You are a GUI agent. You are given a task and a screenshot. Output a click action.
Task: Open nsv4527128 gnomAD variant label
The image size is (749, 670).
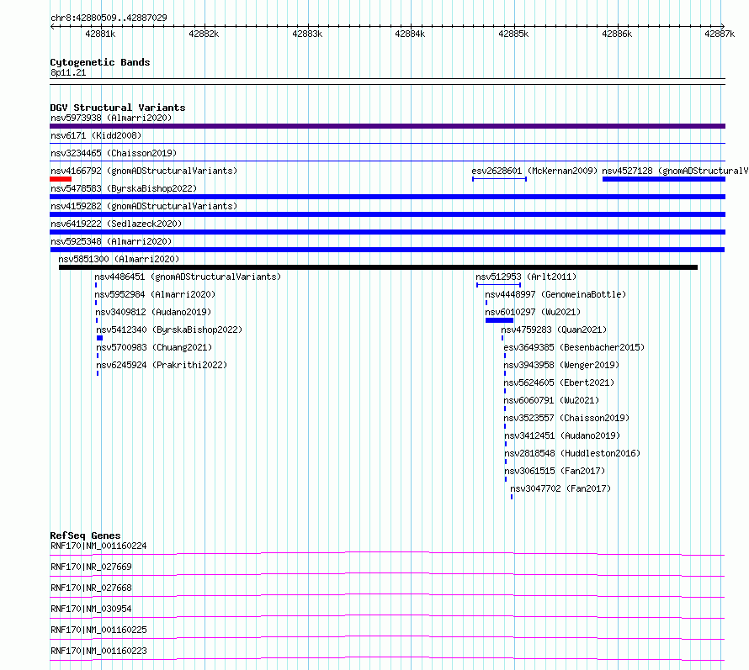tap(675, 171)
